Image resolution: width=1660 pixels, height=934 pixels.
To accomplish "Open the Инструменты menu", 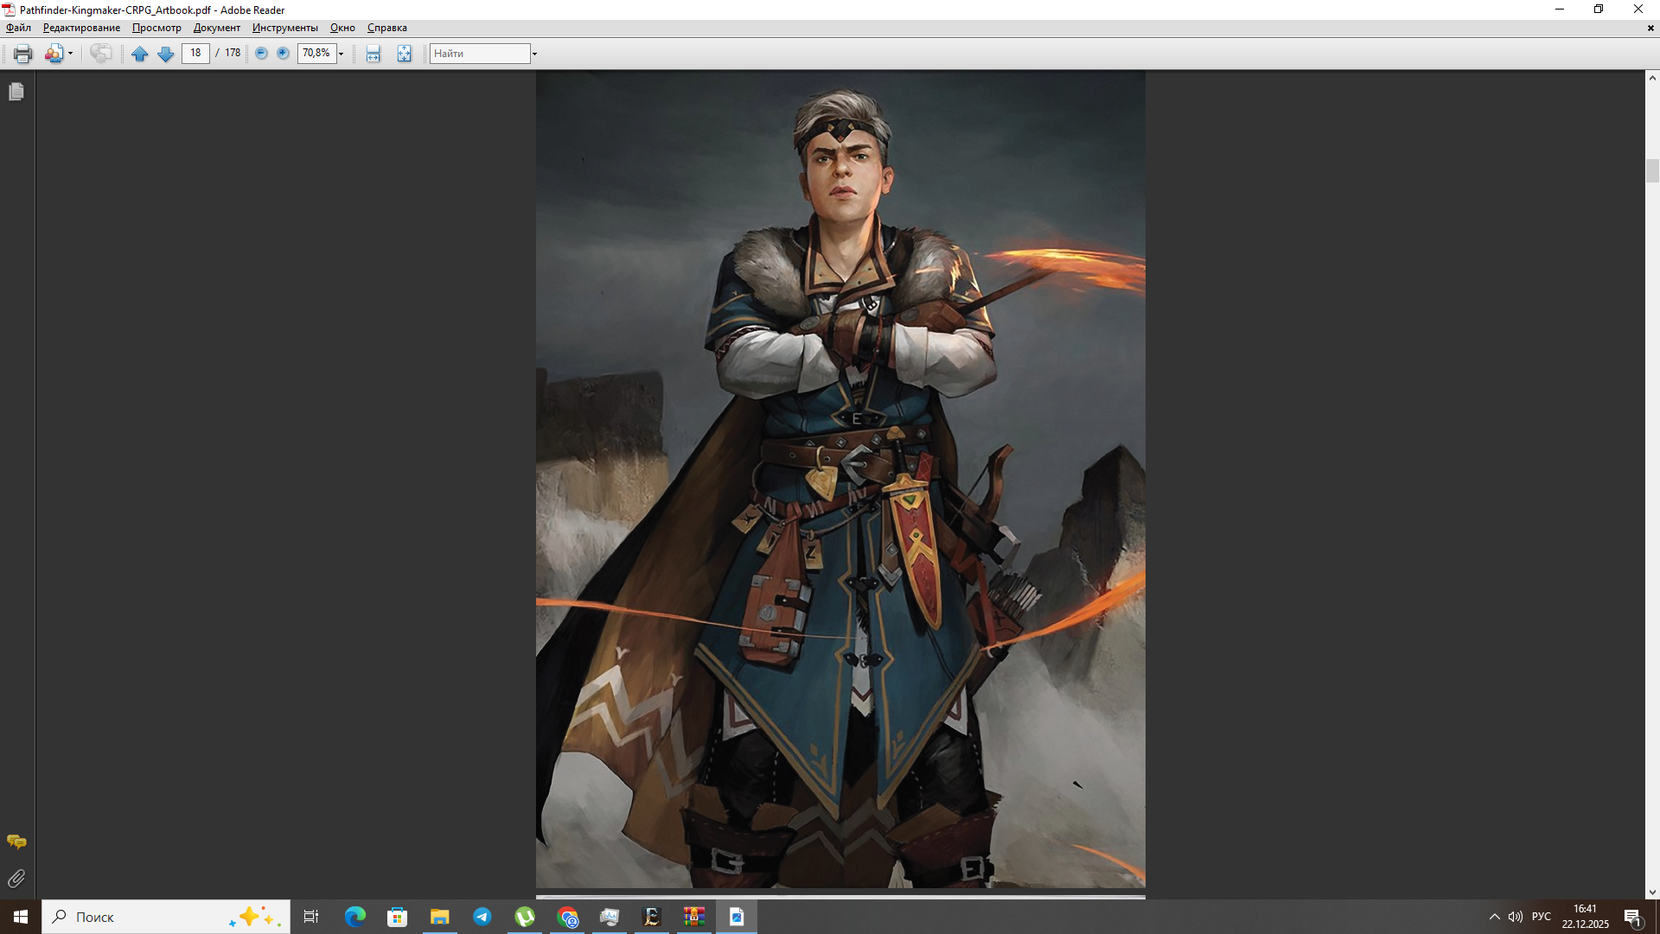I will point(284,28).
